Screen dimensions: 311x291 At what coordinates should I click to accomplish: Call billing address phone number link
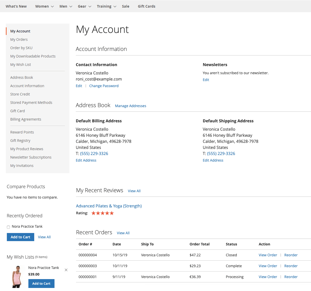(94, 153)
